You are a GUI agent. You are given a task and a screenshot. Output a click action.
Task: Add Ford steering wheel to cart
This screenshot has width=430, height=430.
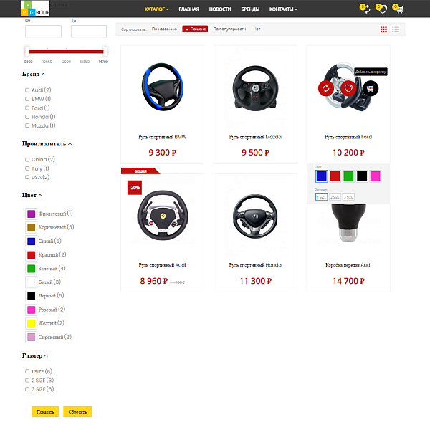tap(371, 88)
